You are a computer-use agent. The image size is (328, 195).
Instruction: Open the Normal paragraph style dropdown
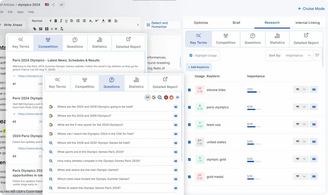pos(42,21)
